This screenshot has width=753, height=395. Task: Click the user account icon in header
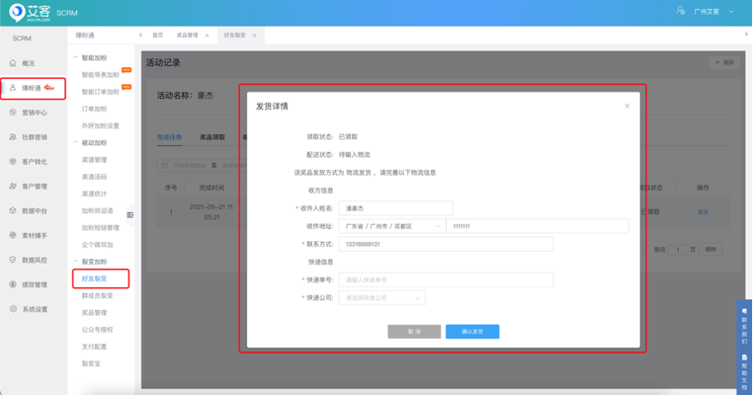coord(680,11)
